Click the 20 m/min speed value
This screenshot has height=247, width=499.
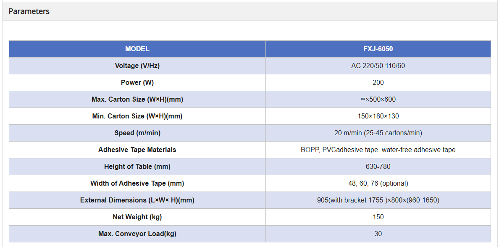[378, 133]
